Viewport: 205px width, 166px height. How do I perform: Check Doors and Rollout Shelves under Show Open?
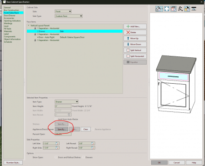[x=56, y=157]
